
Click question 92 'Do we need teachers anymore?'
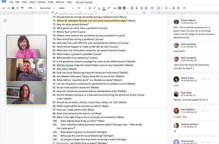pyautogui.click(x=78, y=88)
